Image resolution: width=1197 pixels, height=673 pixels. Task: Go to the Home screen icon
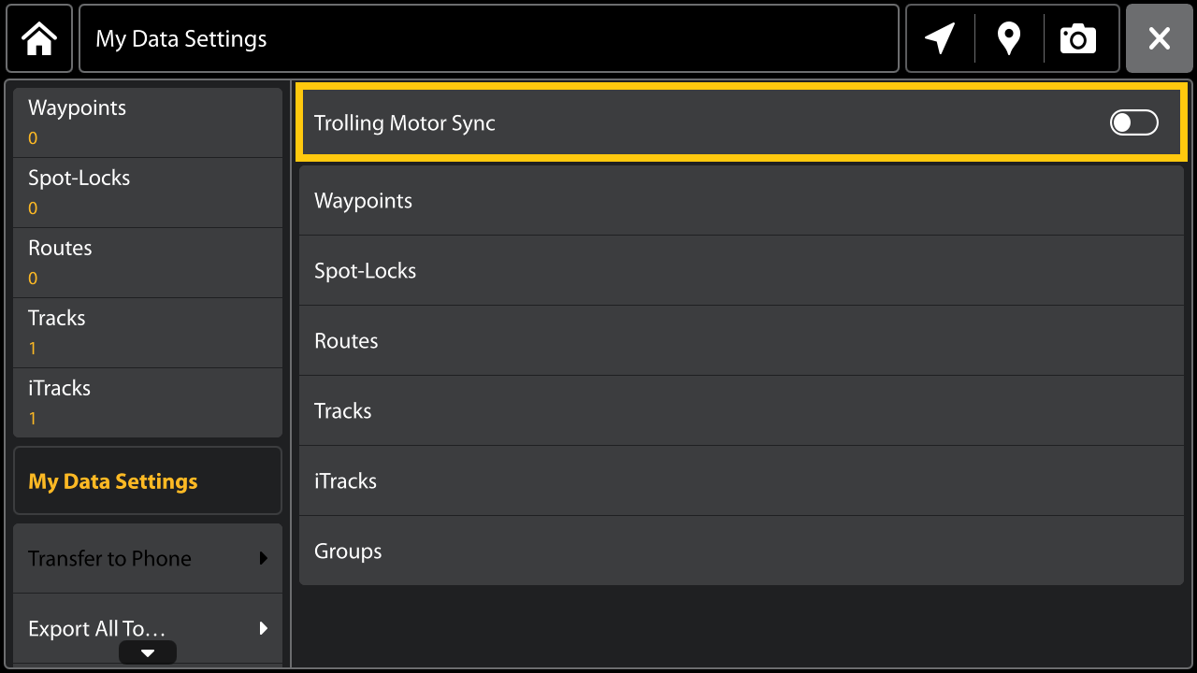coord(39,38)
